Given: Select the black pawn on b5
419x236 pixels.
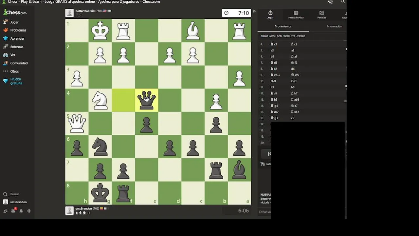Looking at the screenshot, I should pos(216,124).
